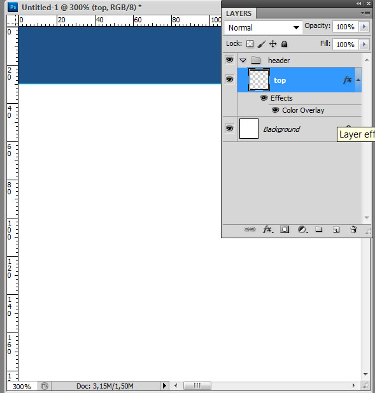The image size is (375, 393).
Task: Click document vertical scroll down arrow
Action: [x=365, y=374]
